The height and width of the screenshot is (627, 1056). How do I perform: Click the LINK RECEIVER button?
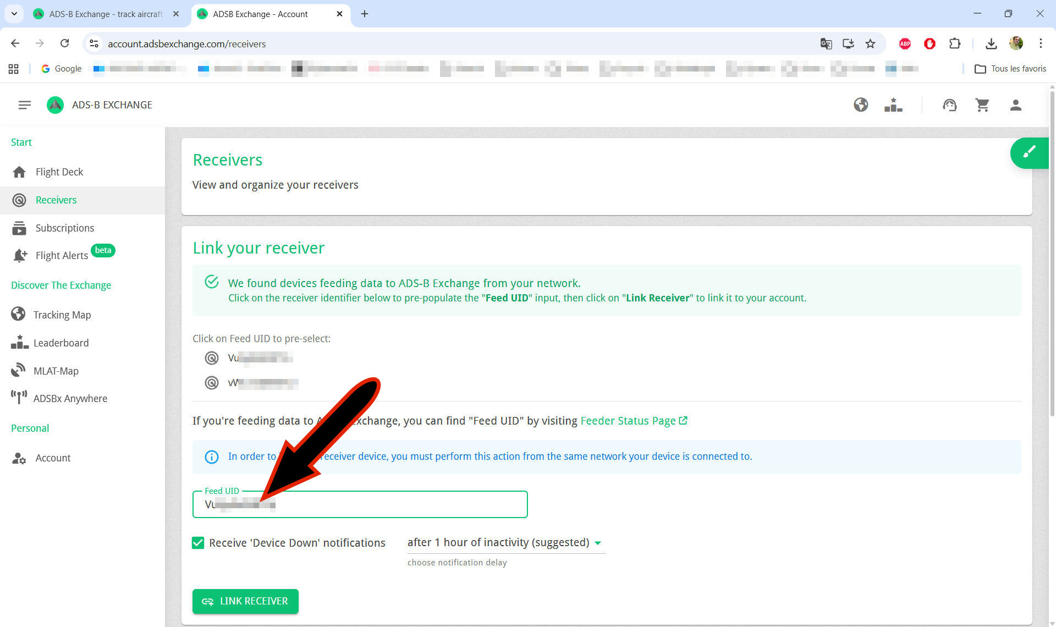245,601
